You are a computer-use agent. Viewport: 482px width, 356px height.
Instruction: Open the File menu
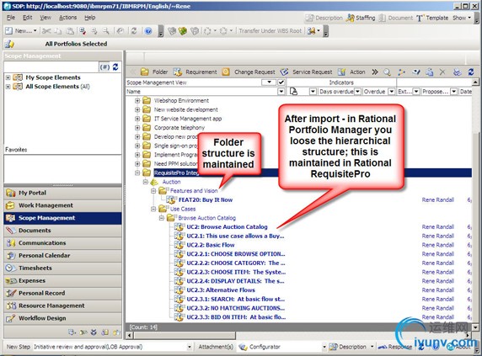pyautogui.click(x=11, y=18)
